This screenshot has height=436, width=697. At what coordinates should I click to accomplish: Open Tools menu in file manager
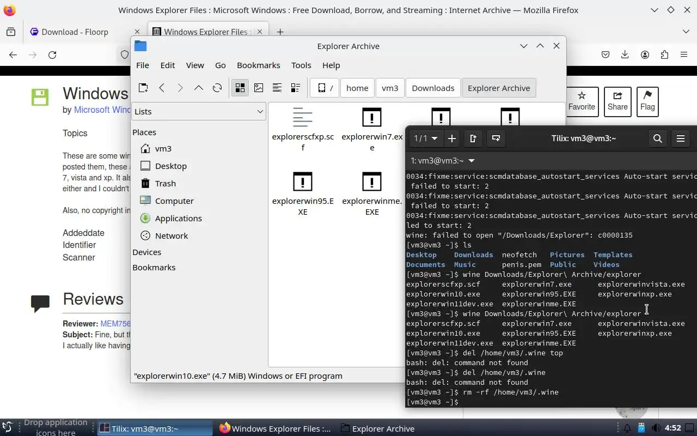[301, 65]
